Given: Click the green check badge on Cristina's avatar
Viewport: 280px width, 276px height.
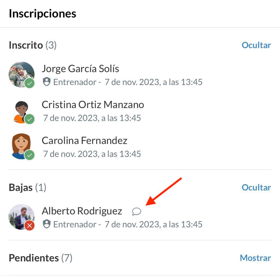Looking at the screenshot, I should pyautogui.click(x=30, y=119).
